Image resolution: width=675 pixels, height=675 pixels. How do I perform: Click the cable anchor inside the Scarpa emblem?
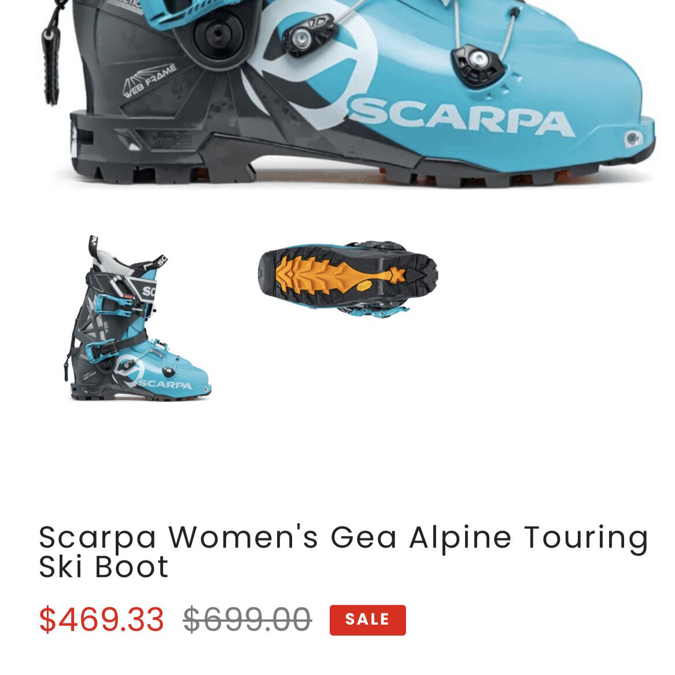(x=309, y=35)
